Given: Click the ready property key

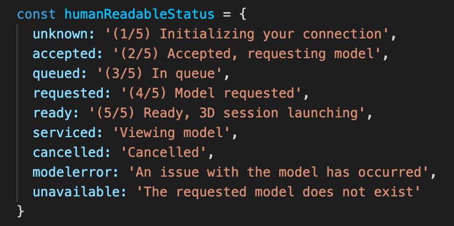Looking at the screenshot, I should 52,113.
